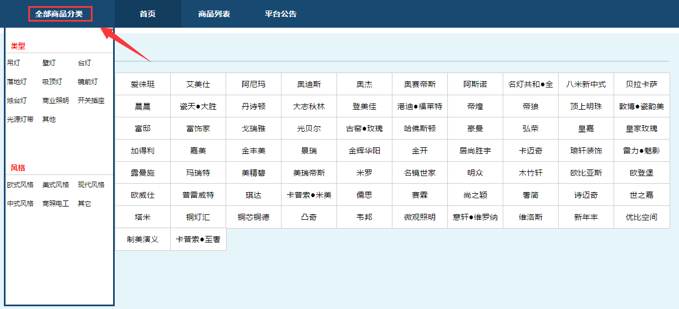Switch to the 商品列表 tab
The image size is (679, 309).
click(214, 14)
